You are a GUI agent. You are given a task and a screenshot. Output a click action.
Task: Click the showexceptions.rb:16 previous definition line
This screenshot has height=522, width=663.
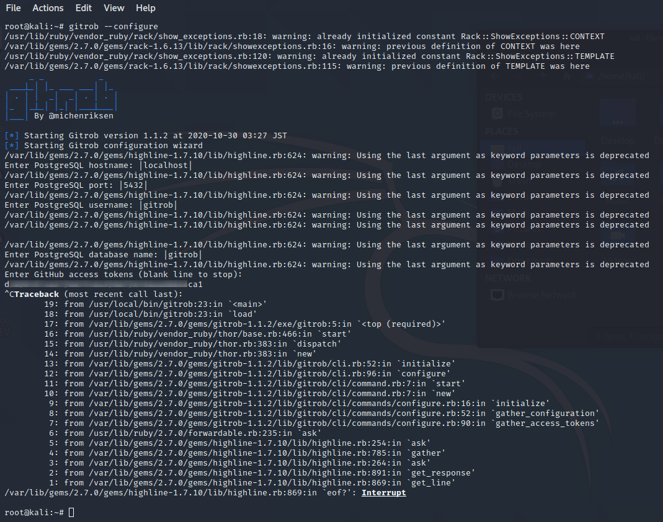(x=292, y=46)
